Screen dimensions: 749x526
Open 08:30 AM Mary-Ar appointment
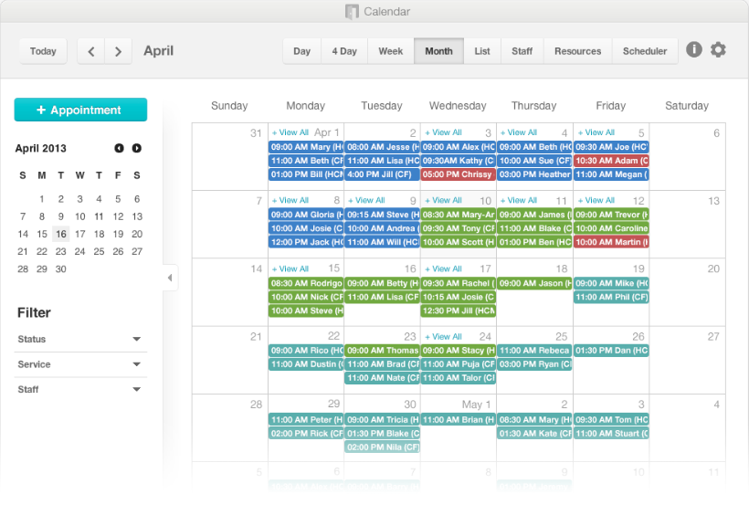pos(459,215)
